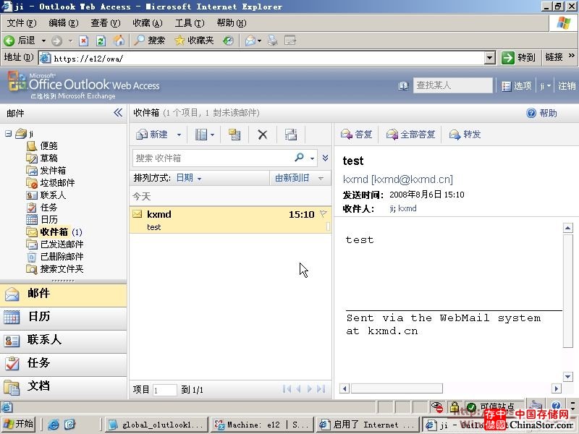Image resolution: width=579 pixels, height=434 pixels.
Task: Click the Windows 开始 Start button
Action: pos(19,424)
